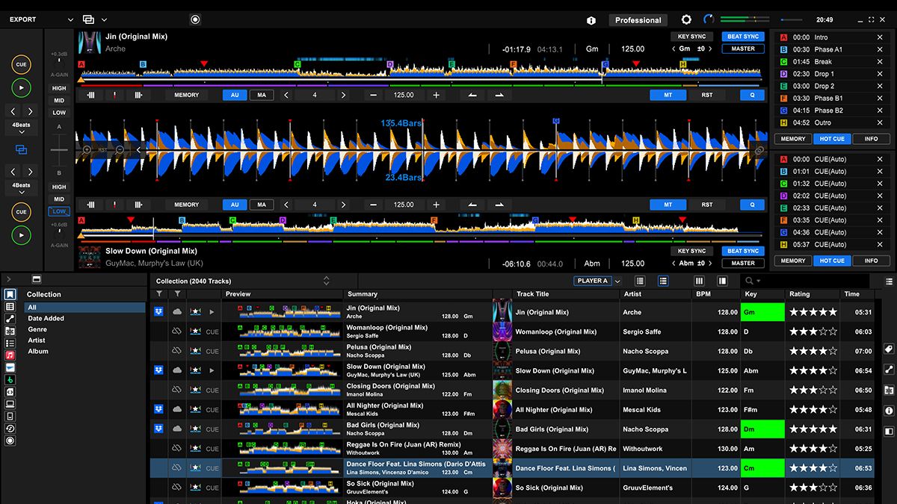897x504 pixels.
Task: Click the Collection header sort arrows
Action: pyautogui.click(x=327, y=281)
